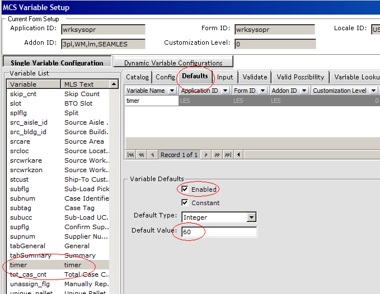Sort by Variable column header

click(34, 84)
